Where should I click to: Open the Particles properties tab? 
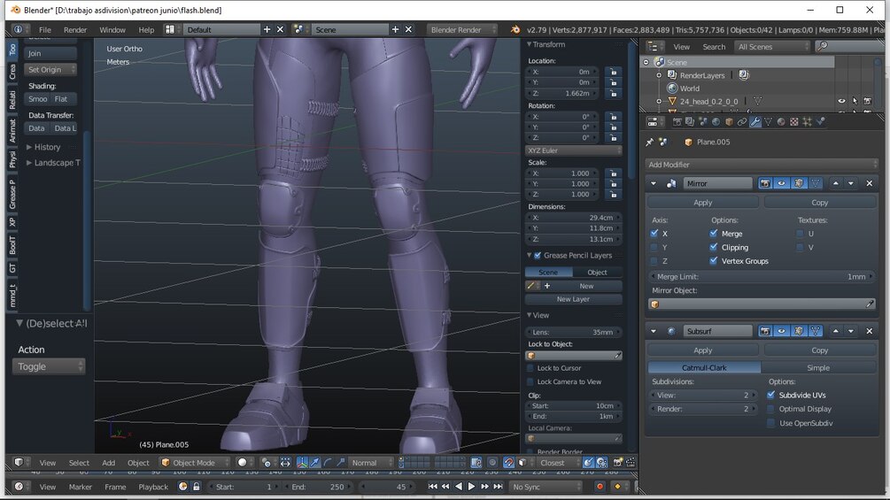click(x=807, y=122)
